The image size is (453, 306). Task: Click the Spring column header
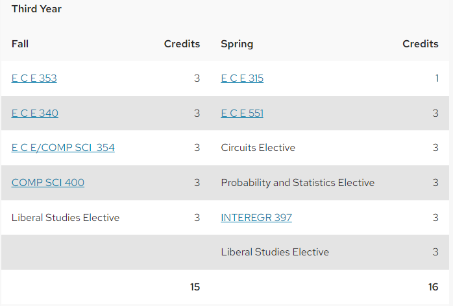(237, 44)
